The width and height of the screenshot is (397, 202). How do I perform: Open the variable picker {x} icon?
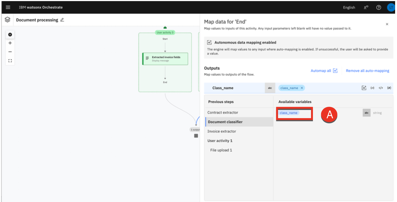click(372, 88)
